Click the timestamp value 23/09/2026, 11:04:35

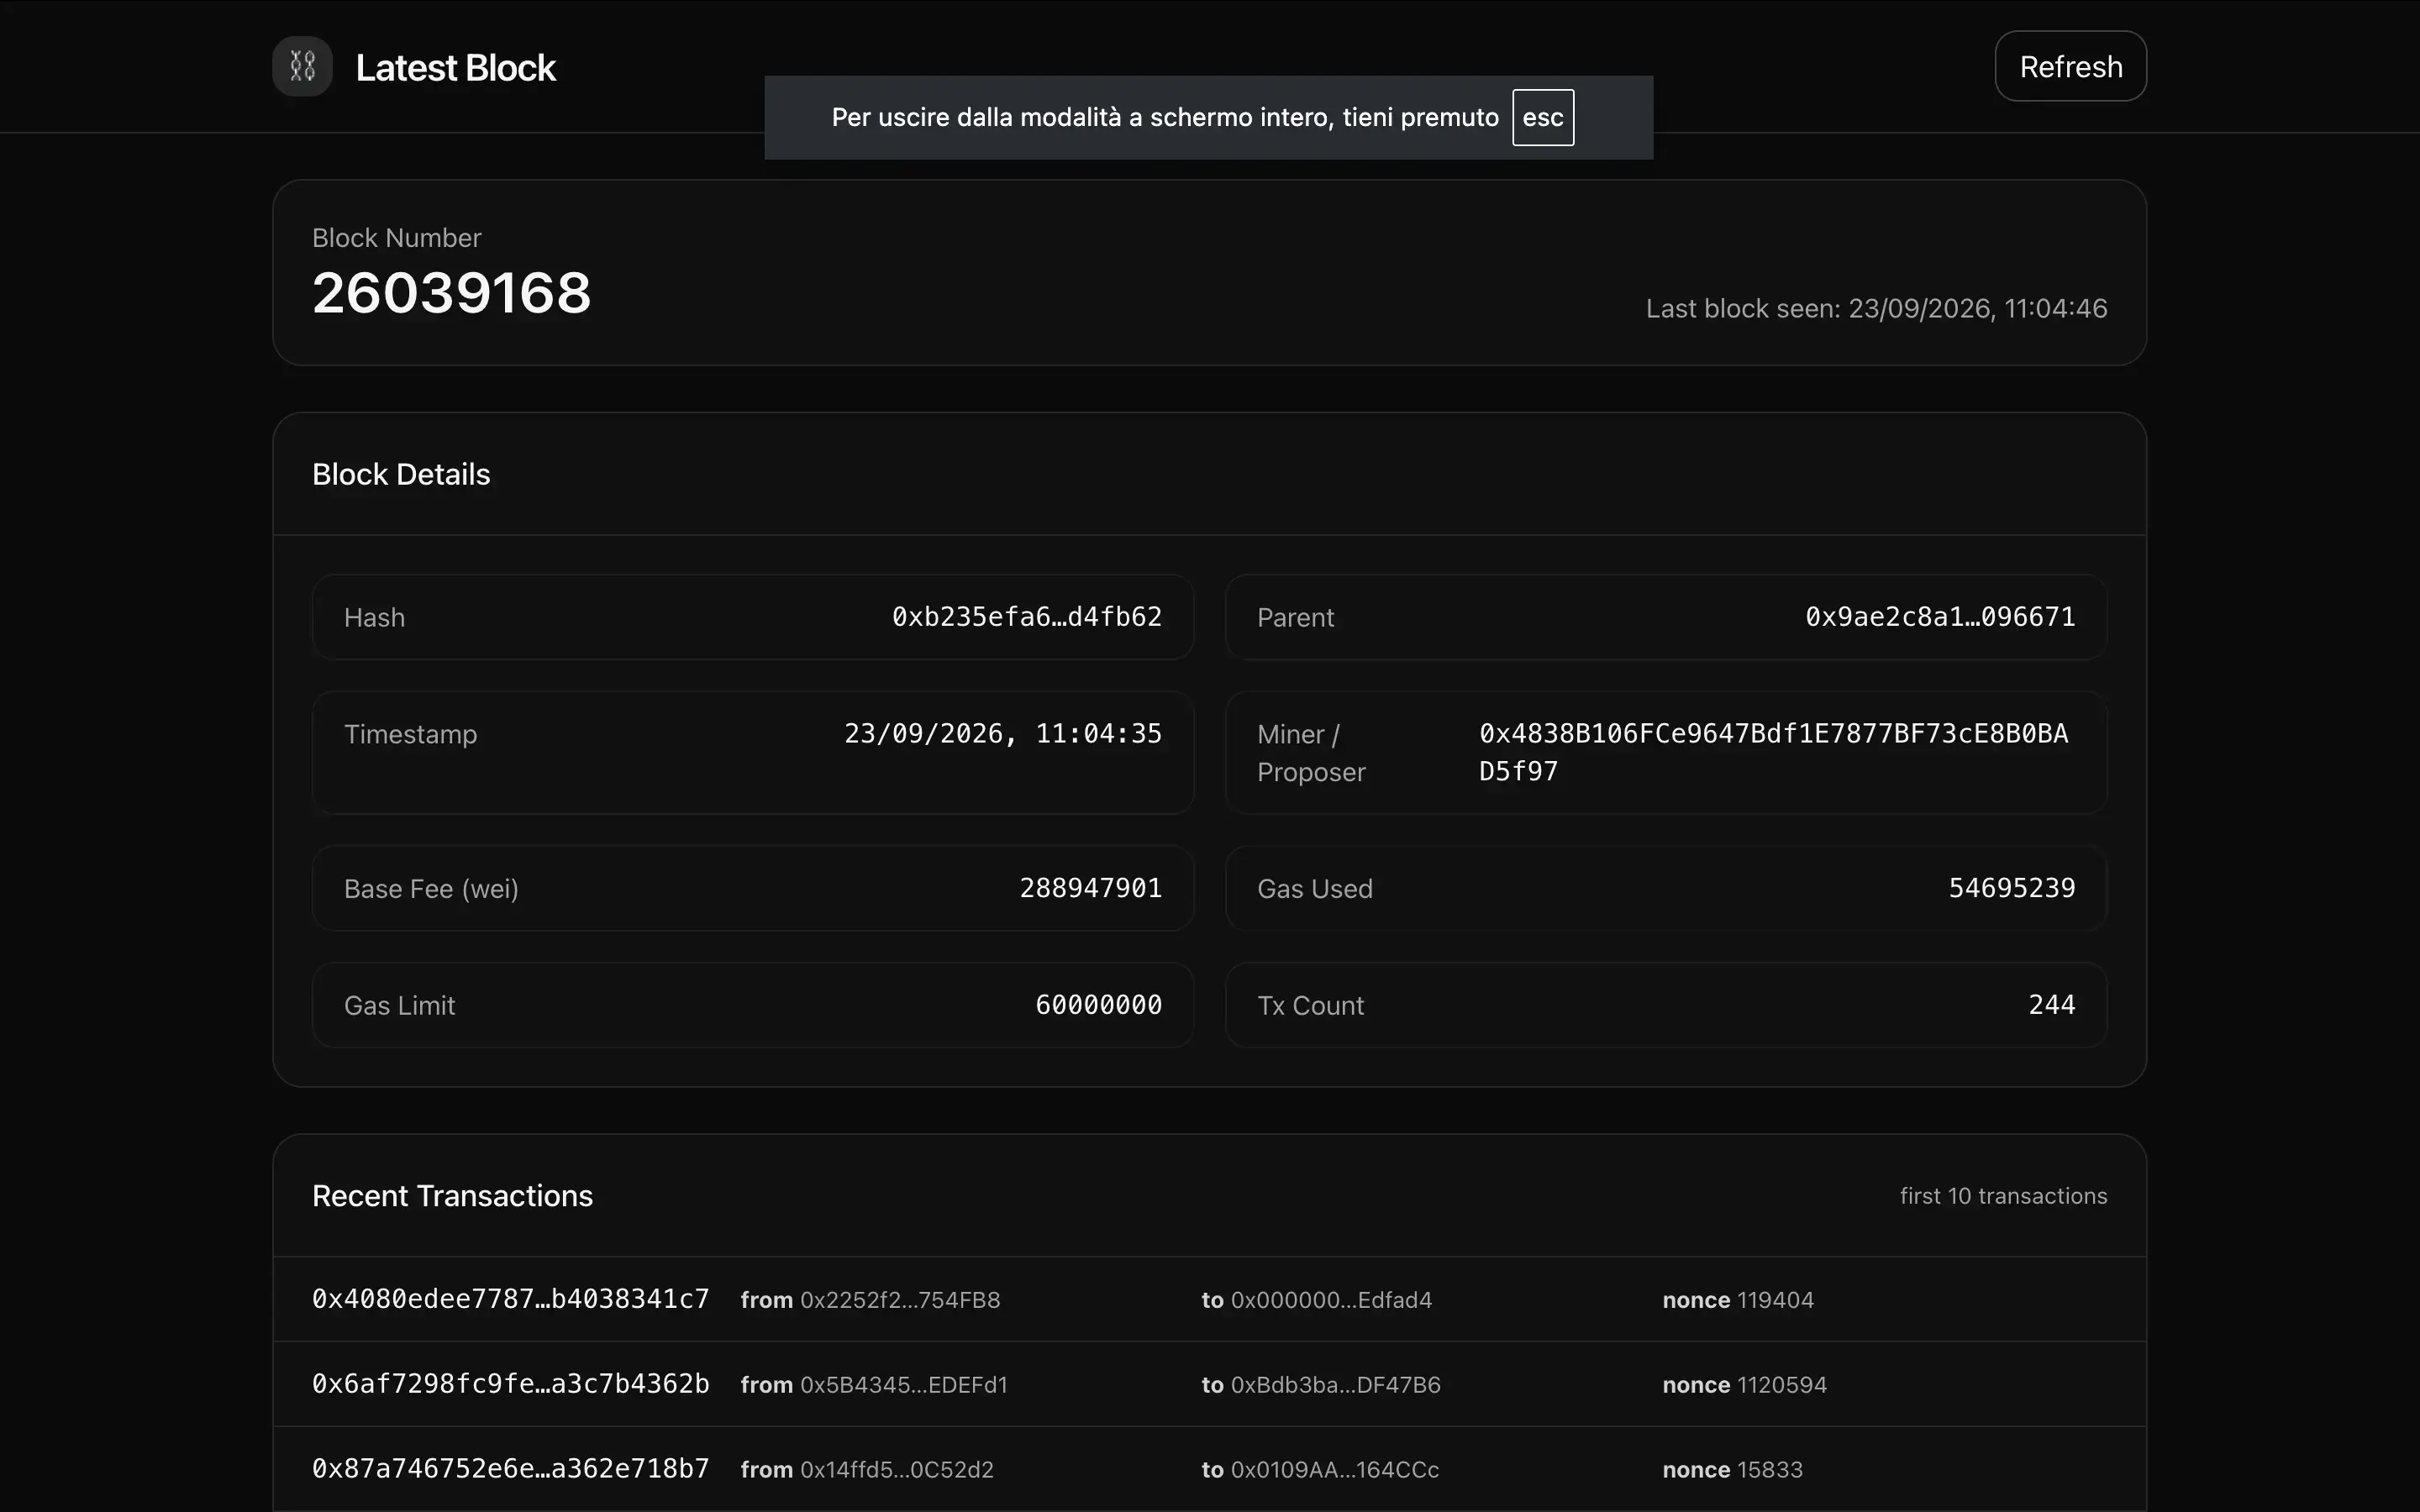pyautogui.click(x=1002, y=734)
